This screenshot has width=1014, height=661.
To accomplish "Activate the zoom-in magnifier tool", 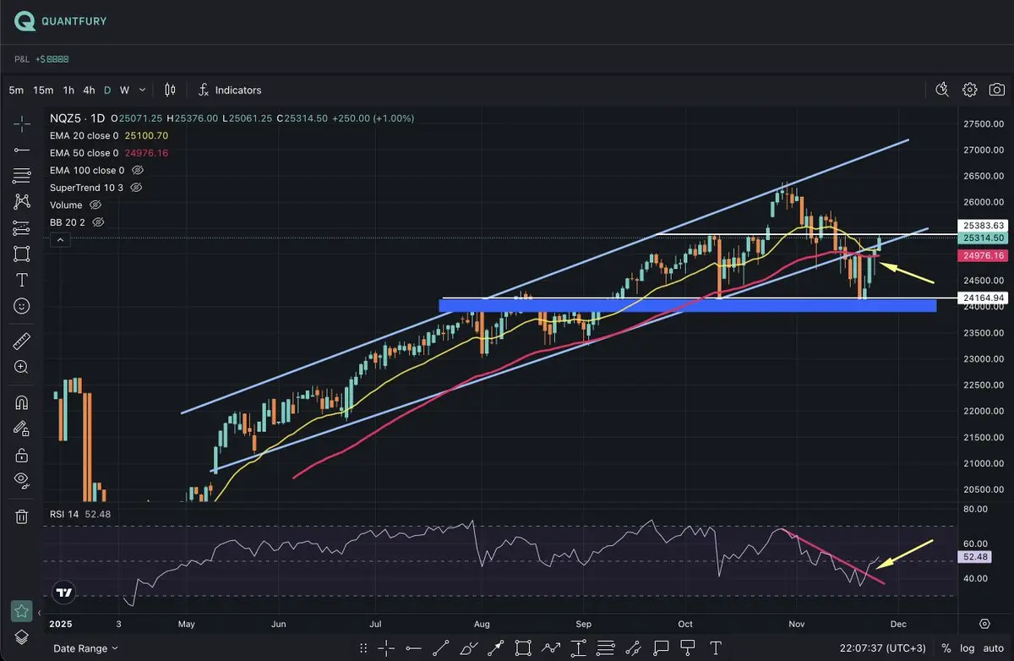I will tap(22, 367).
